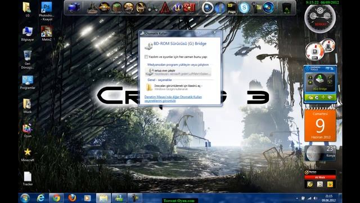Click the Norton 'At Risk' red bar
The image size is (360, 203).
(x=320, y=178)
